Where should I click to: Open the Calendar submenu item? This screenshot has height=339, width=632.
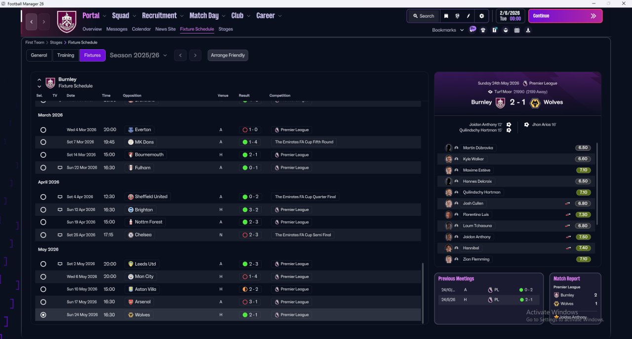tap(141, 29)
